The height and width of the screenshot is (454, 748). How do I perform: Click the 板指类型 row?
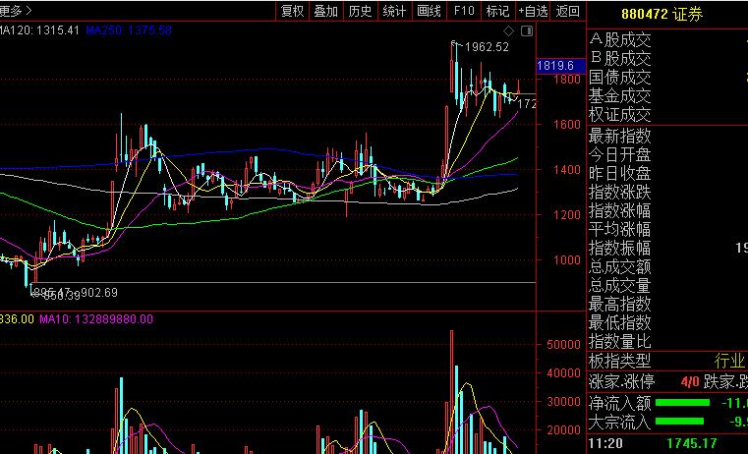667,361
